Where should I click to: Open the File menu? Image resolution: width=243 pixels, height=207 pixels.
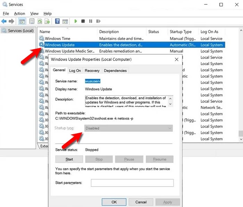click(x=6, y=13)
